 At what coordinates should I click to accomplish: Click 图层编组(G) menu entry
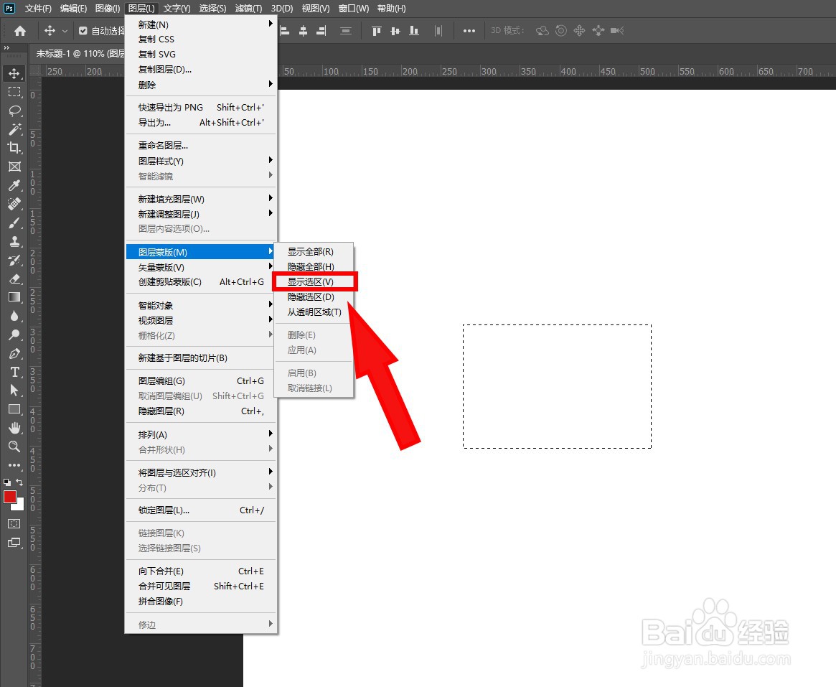[x=201, y=381]
